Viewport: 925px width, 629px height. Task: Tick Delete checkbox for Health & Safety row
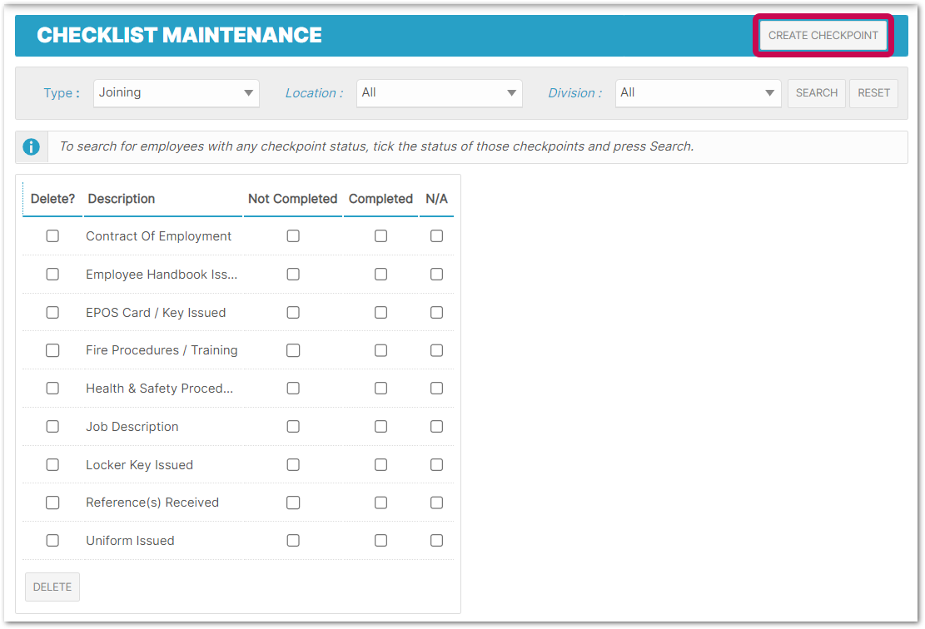point(52,388)
